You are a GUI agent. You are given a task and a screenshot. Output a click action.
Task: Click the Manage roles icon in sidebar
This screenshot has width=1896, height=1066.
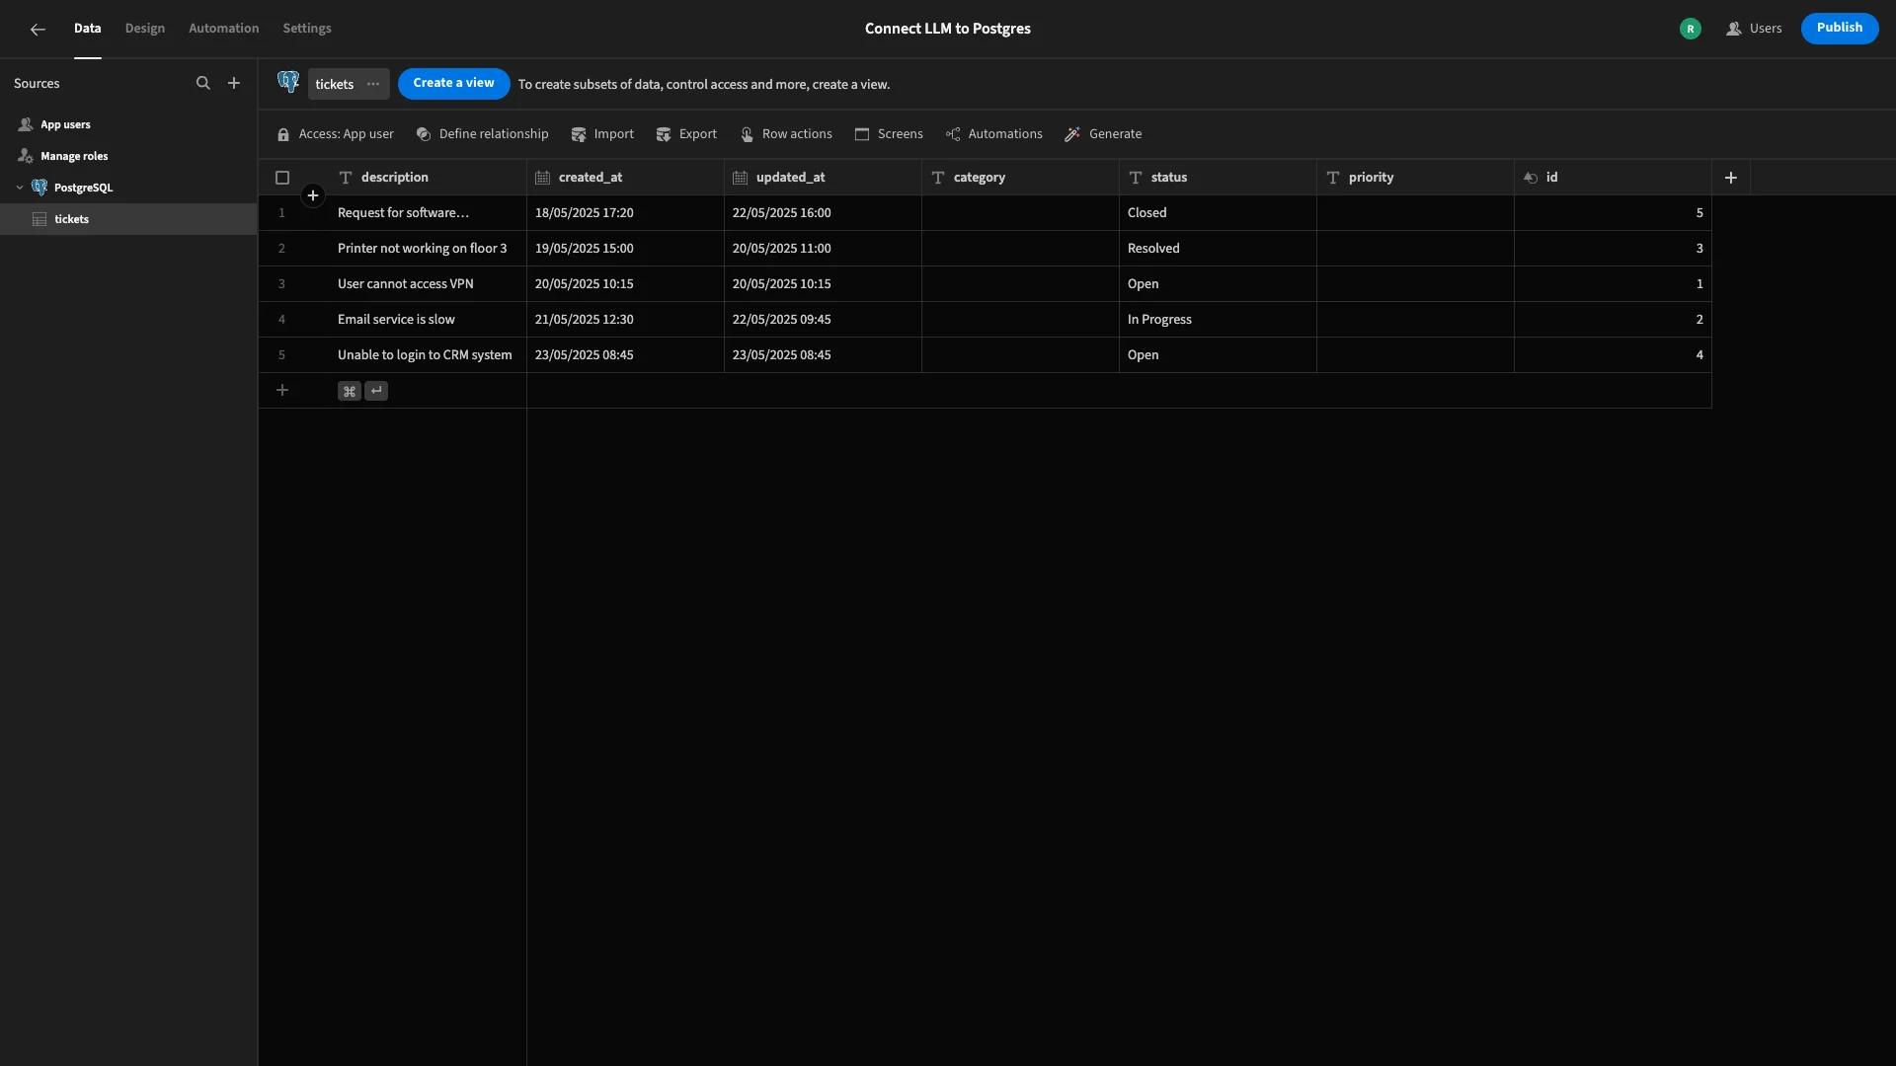tap(26, 157)
